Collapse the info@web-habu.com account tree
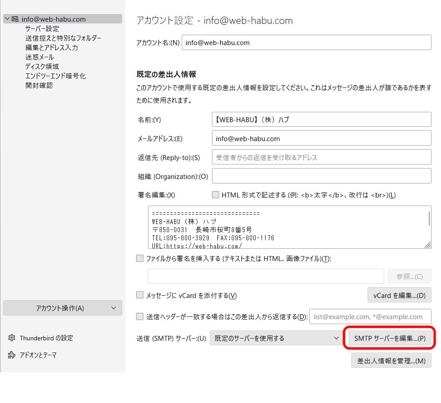The image size is (441, 403). pyautogui.click(x=7, y=19)
